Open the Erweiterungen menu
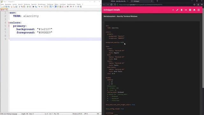The image size is (204, 115). pyautogui.click(x=71, y=4)
